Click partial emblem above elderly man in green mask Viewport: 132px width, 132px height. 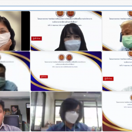coord(130,14)
